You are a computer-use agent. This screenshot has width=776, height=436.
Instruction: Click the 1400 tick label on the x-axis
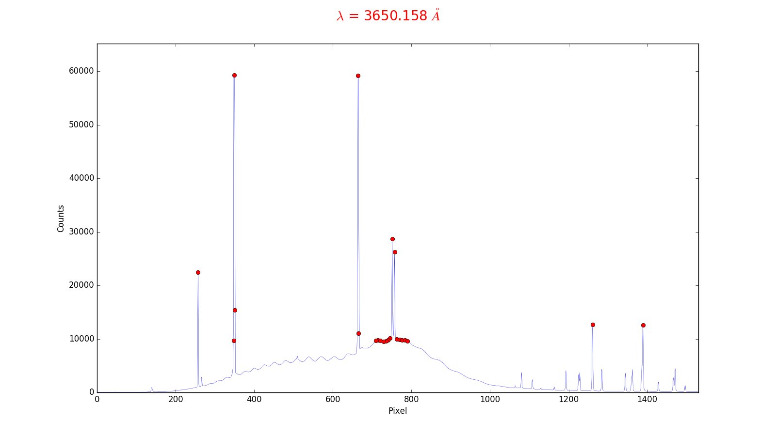coord(647,399)
